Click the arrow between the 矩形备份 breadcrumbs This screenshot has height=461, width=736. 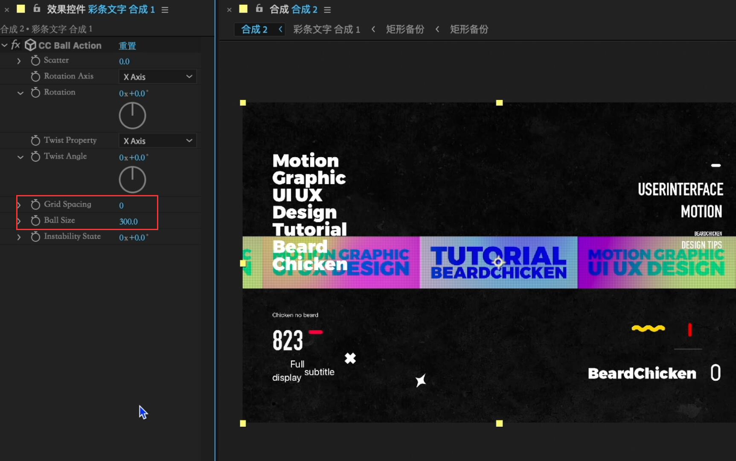pyautogui.click(x=437, y=29)
